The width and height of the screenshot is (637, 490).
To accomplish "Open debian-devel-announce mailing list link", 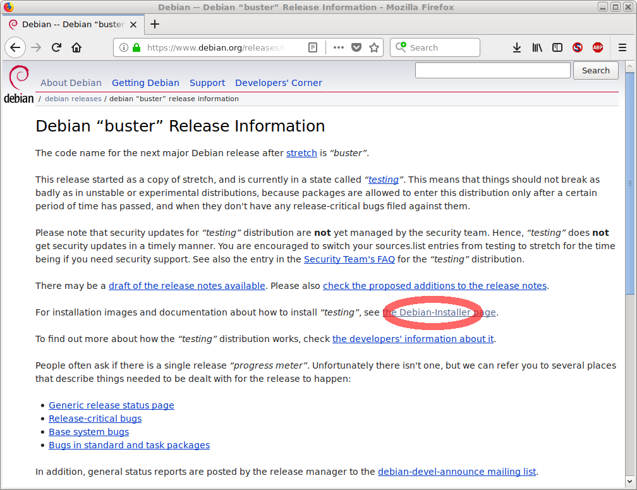I will 457,472.
